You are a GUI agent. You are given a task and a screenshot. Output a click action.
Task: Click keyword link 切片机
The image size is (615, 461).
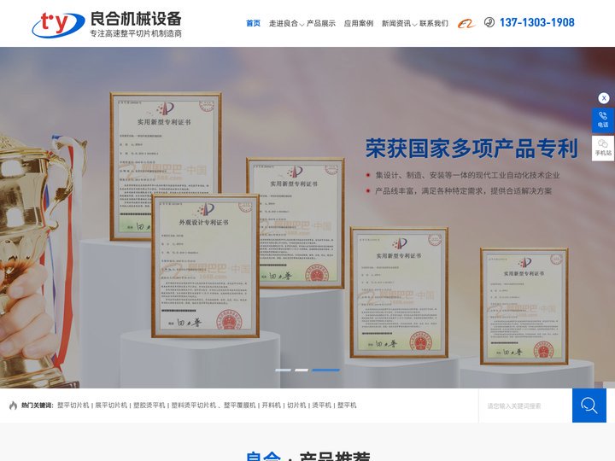tap(296, 406)
